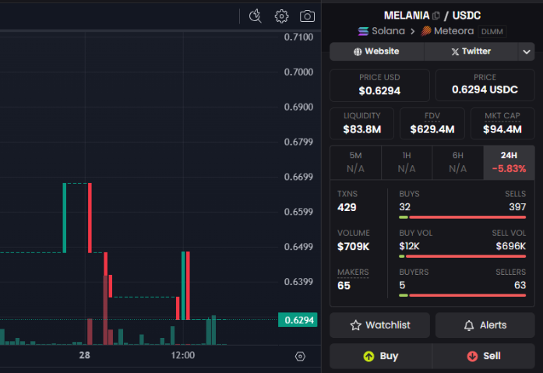Click the Alerts bell icon
The height and width of the screenshot is (373, 543).
(x=469, y=325)
